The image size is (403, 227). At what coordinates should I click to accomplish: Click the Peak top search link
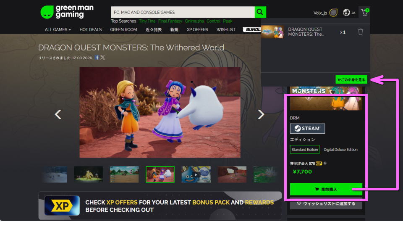(228, 21)
